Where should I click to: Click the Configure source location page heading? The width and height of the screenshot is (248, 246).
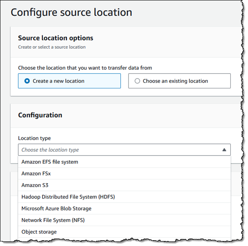(x=71, y=12)
